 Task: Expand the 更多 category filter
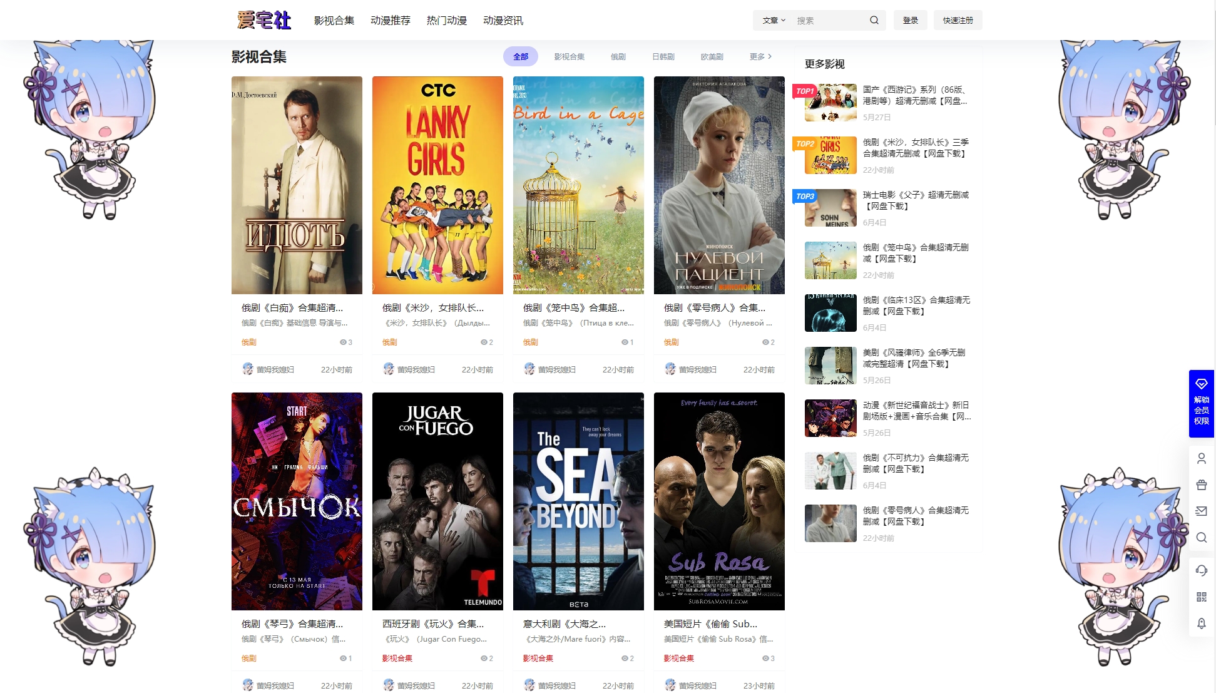[760, 56]
